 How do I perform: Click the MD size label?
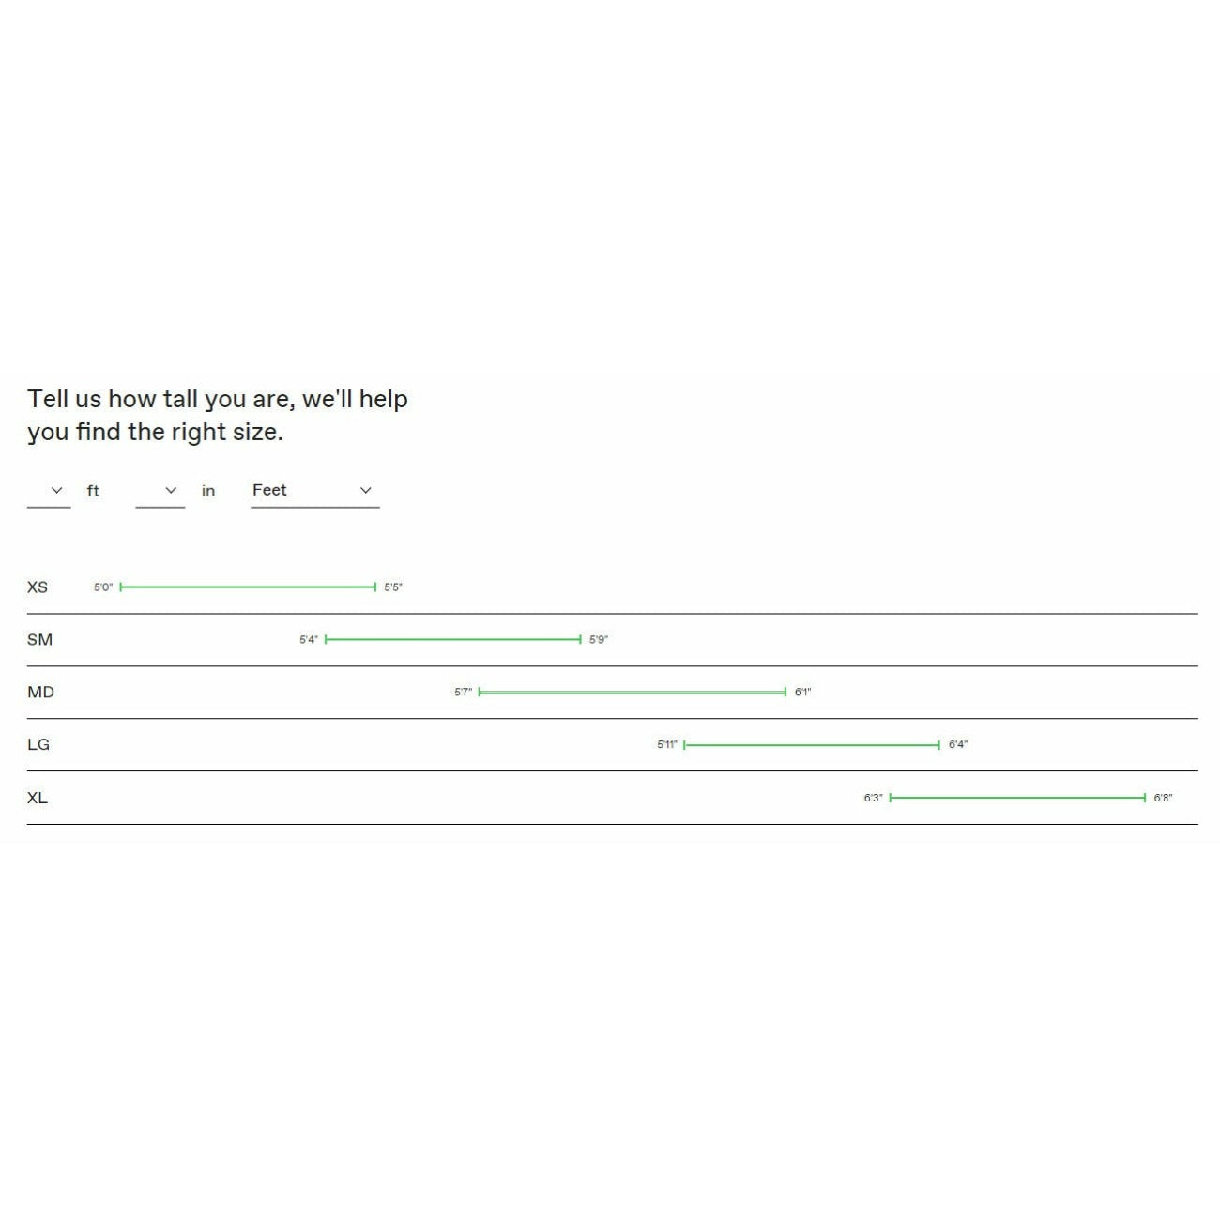pyautogui.click(x=41, y=693)
